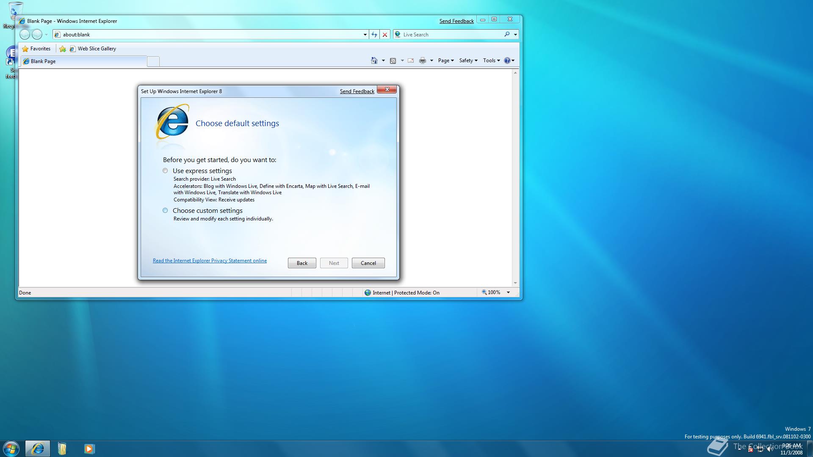
Task: Click the Print icon in command bar
Action: pos(423,61)
